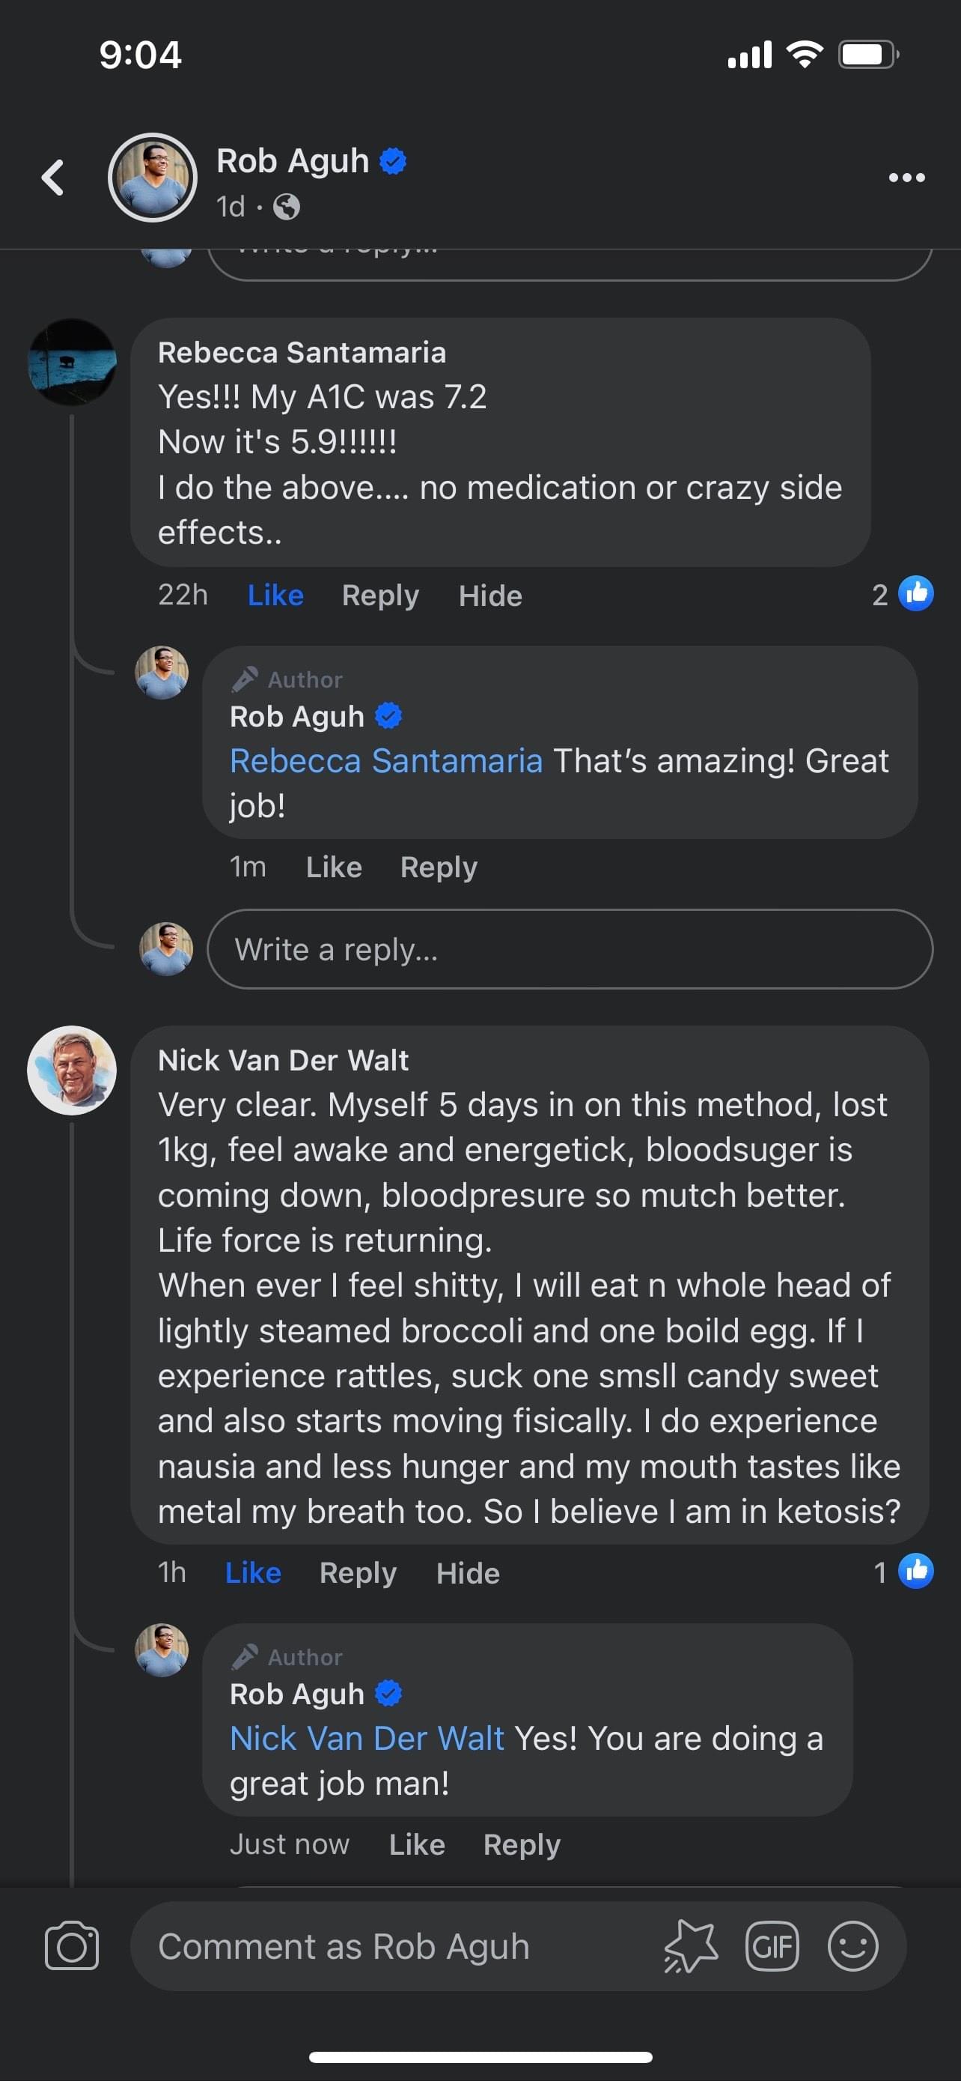Viewport: 961px width, 2081px height.
Task: Reply to Rebecca Santamaria's A1C comment
Action: (380, 596)
